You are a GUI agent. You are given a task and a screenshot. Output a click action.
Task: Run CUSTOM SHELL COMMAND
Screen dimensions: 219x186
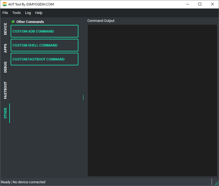(44, 45)
